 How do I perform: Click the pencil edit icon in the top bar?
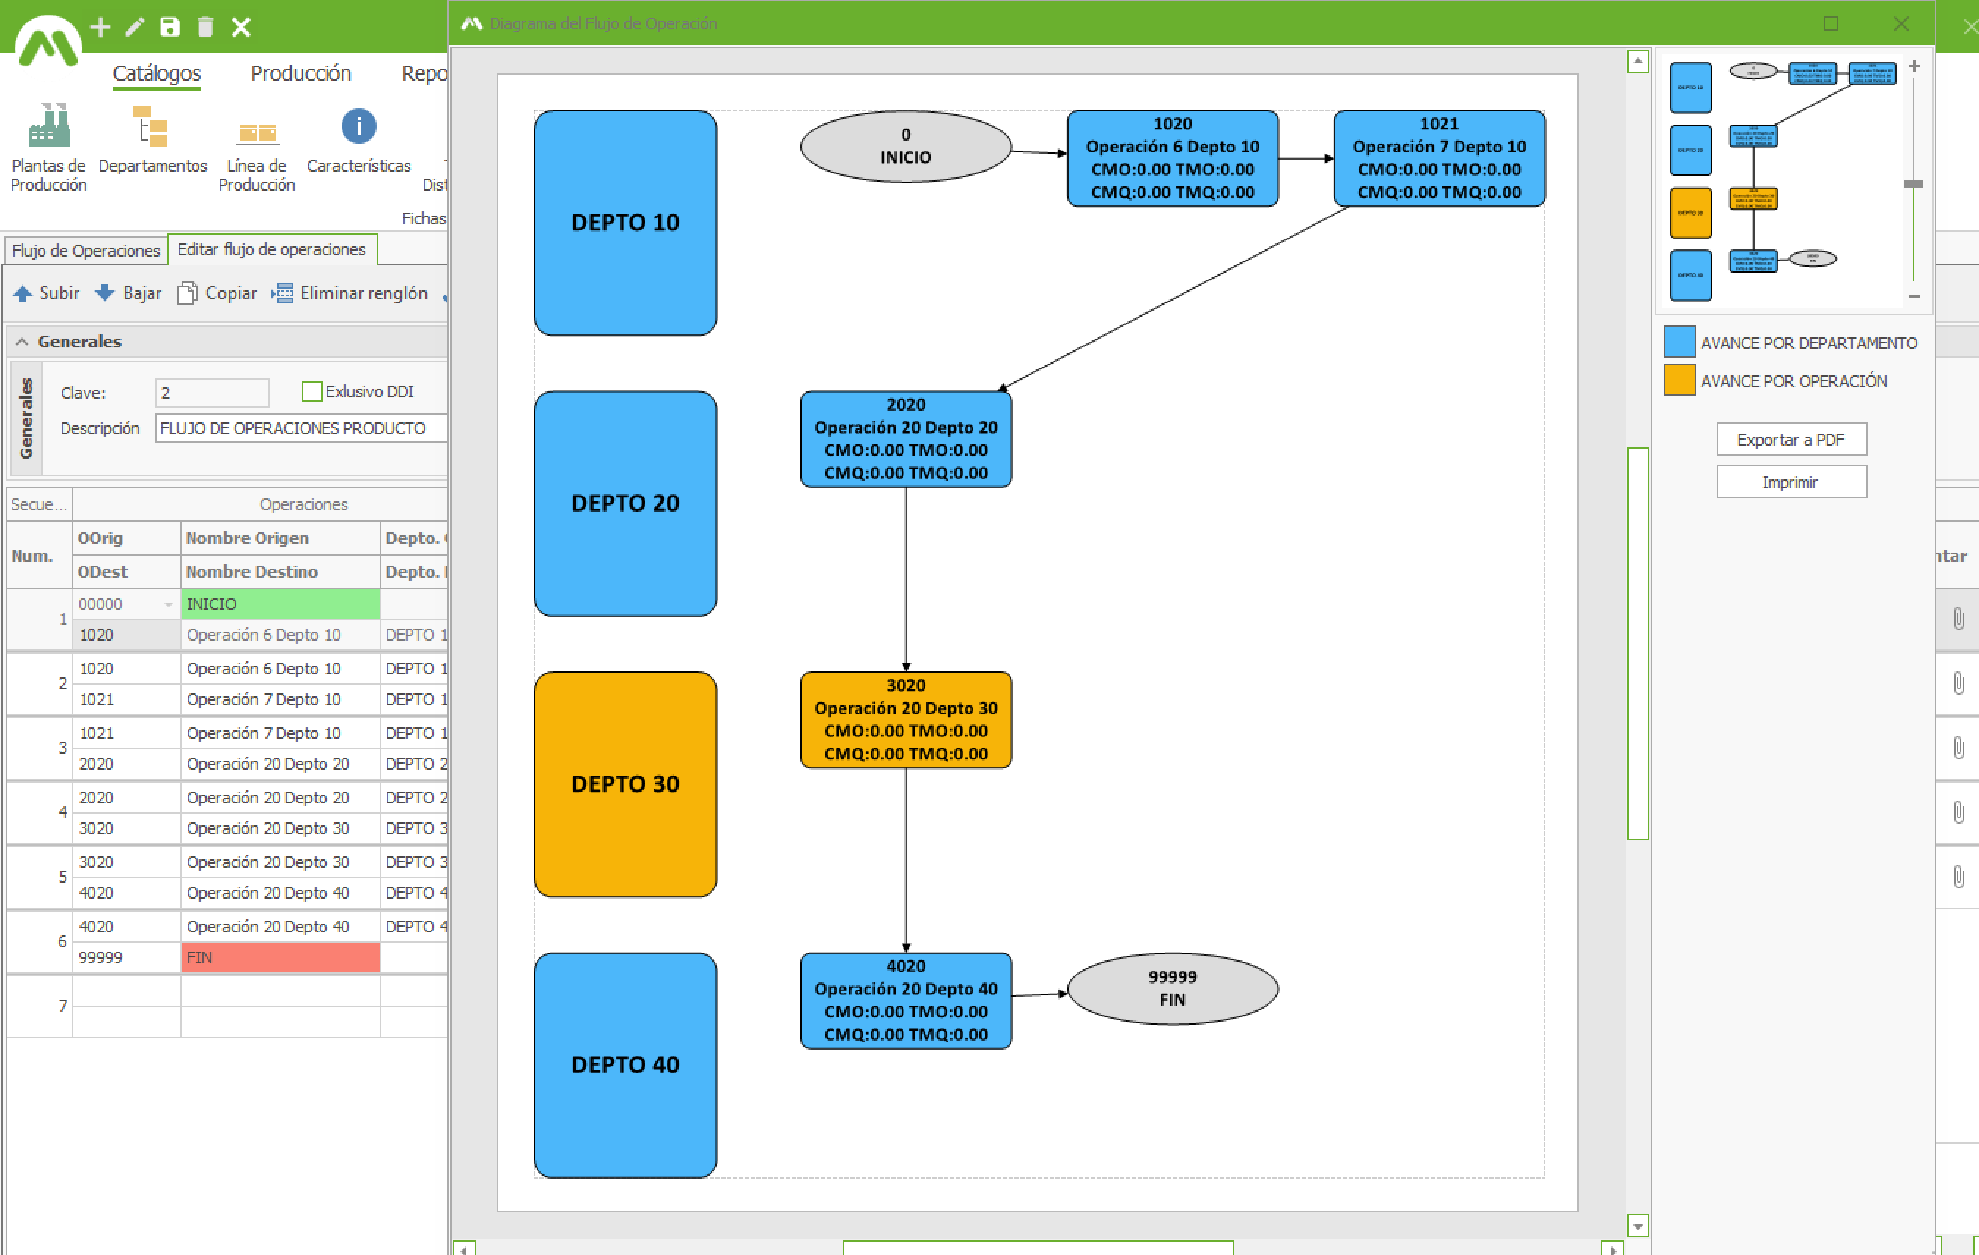[135, 27]
